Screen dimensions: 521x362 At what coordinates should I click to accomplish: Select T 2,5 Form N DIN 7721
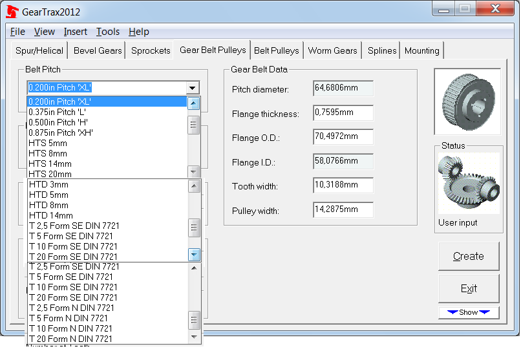coord(108,308)
